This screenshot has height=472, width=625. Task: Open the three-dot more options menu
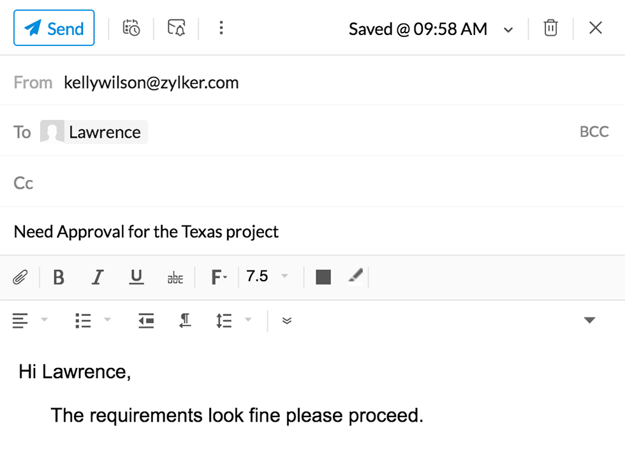pyautogui.click(x=221, y=28)
